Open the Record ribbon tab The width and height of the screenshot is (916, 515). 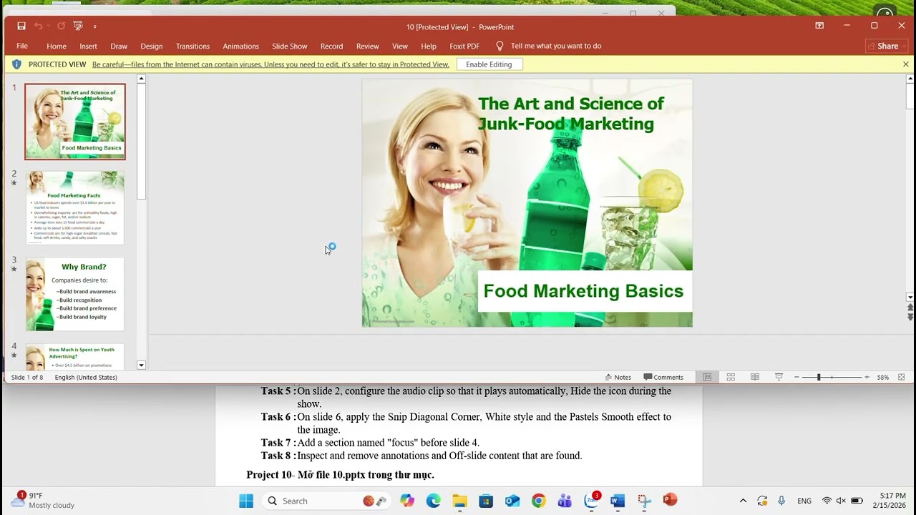331,46
